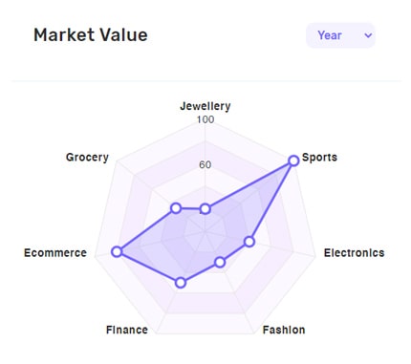The height and width of the screenshot is (364, 411).
Task: Open the Year dropdown
Action: click(340, 35)
